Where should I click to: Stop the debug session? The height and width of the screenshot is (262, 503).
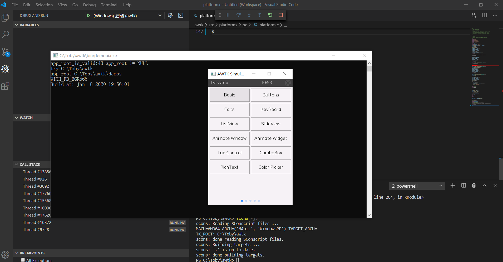pyautogui.click(x=281, y=15)
